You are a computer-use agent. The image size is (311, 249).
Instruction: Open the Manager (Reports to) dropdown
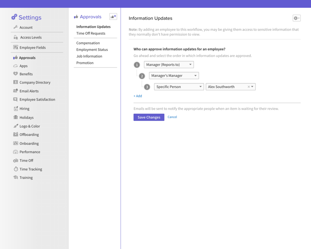tap(168, 65)
